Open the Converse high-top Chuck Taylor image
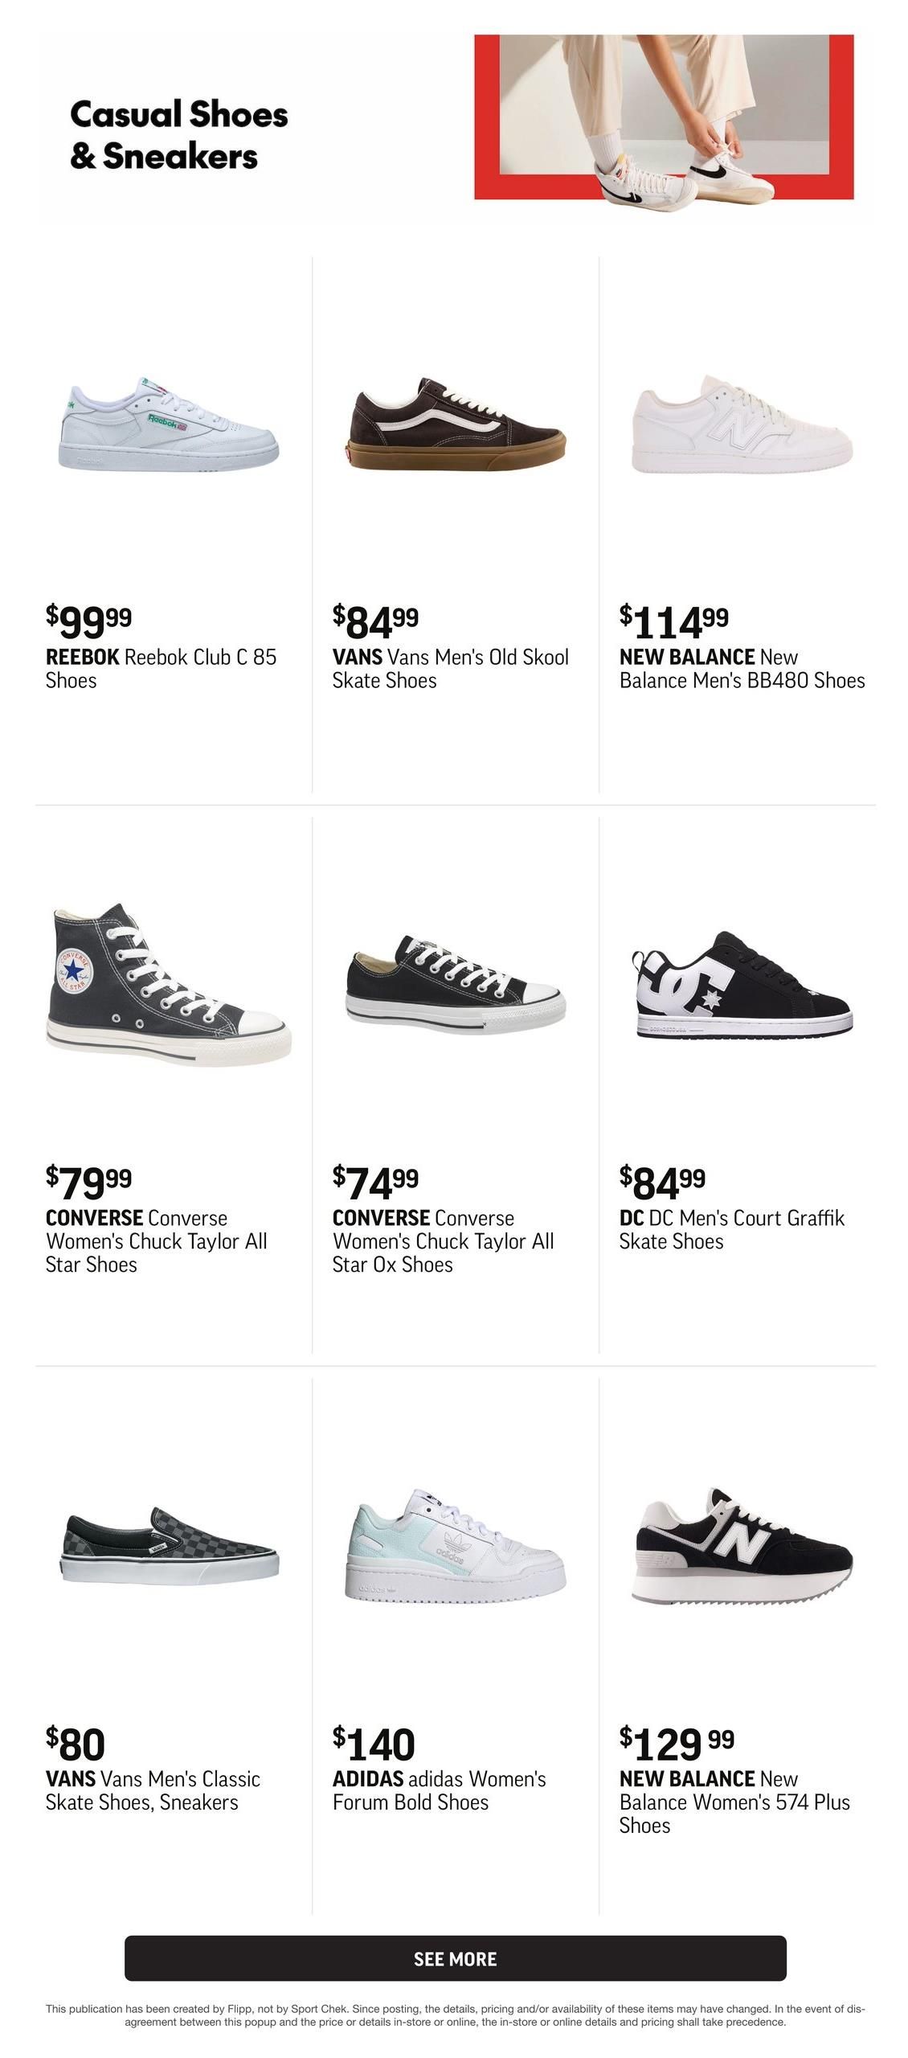 (x=169, y=984)
